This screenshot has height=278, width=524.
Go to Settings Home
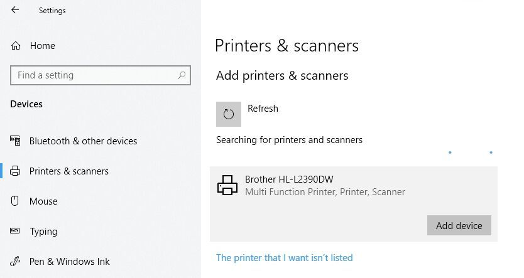click(x=42, y=46)
